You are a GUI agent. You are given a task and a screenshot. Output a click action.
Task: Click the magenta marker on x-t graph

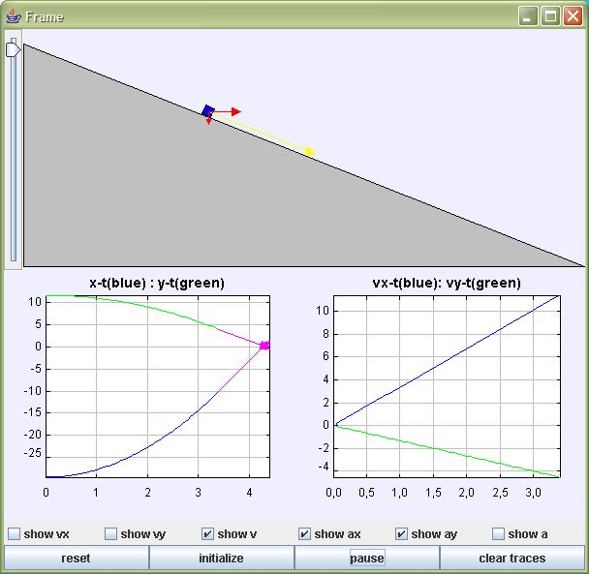(x=264, y=346)
